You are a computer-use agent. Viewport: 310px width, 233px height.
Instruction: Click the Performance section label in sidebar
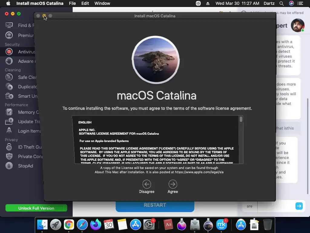(x=16, y=105)
